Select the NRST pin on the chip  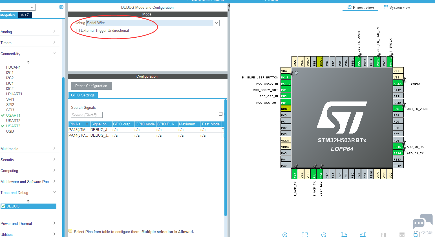[286, 109]
